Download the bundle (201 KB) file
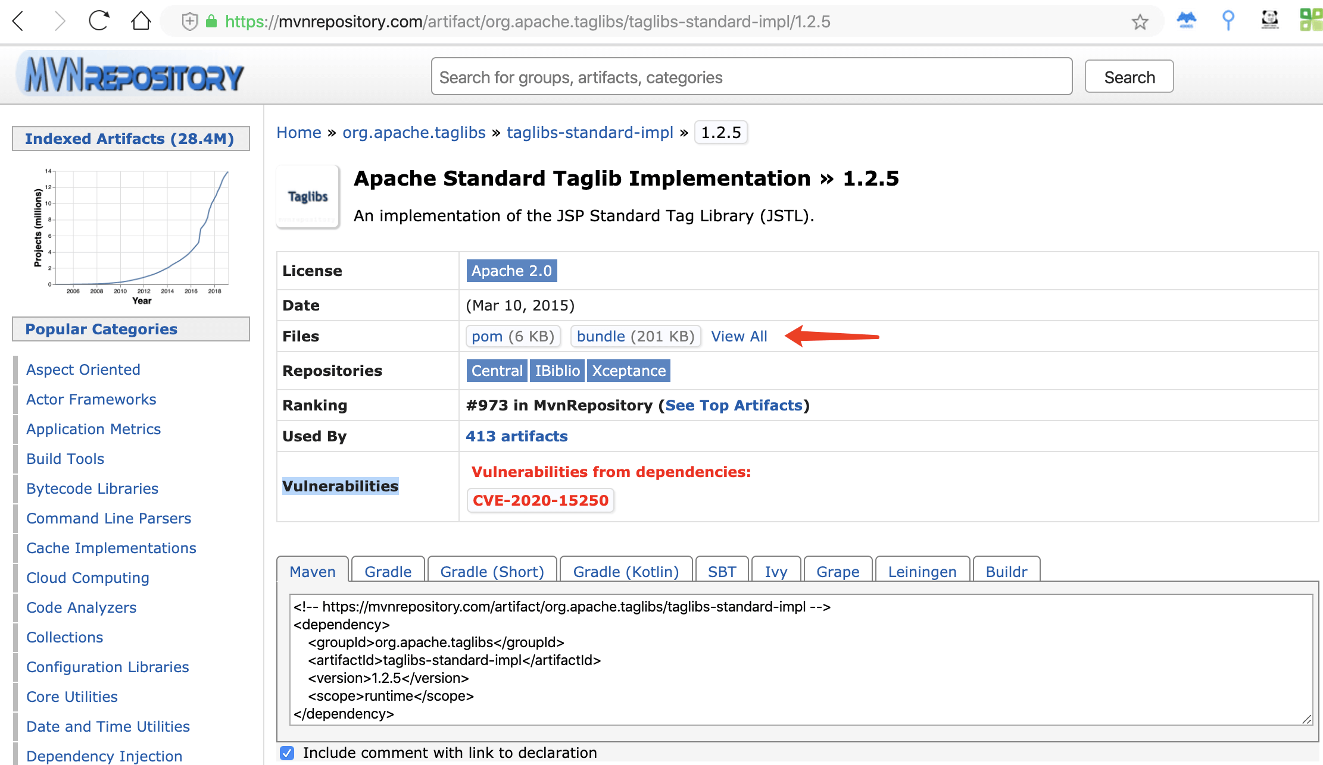Image resolution: width=1323 pixels, height=765 pixels. pos(636,336)
